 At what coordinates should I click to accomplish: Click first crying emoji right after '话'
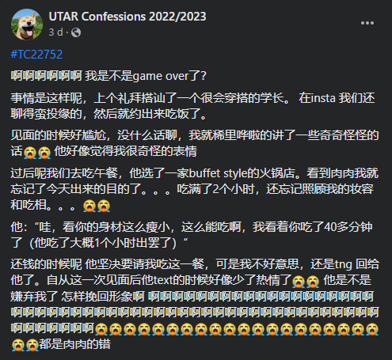point(30,153)
